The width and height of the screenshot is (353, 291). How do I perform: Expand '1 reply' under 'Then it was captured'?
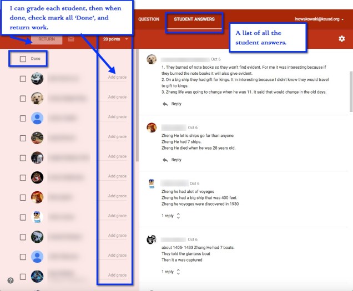point(171,272)
